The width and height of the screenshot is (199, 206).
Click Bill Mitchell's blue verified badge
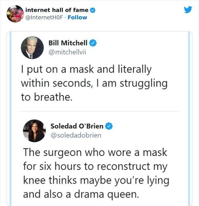point(93,43)
